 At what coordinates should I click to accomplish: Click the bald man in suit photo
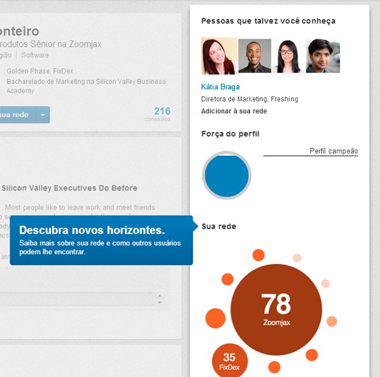[x=255, y=56]
